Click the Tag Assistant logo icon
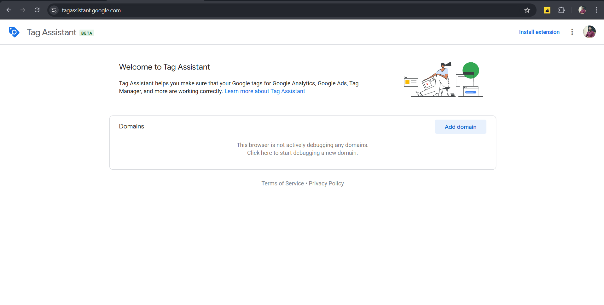 pos(14,32)
